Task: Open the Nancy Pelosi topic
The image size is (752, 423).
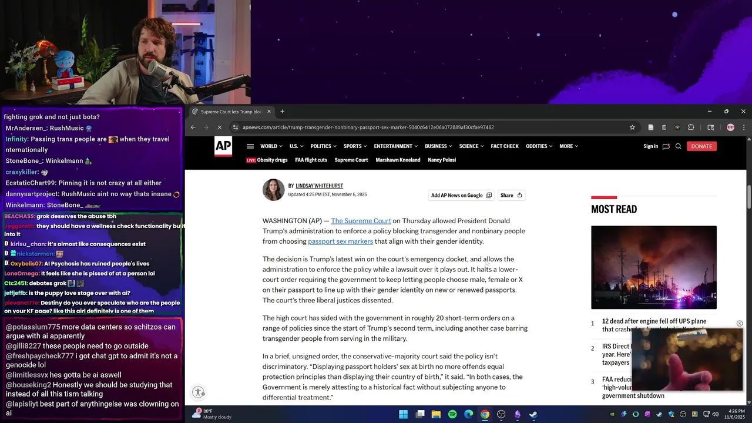Action: [442, 160]
